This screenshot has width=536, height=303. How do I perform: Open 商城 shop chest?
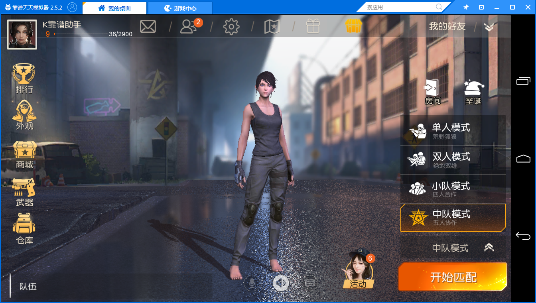(25, 155)
